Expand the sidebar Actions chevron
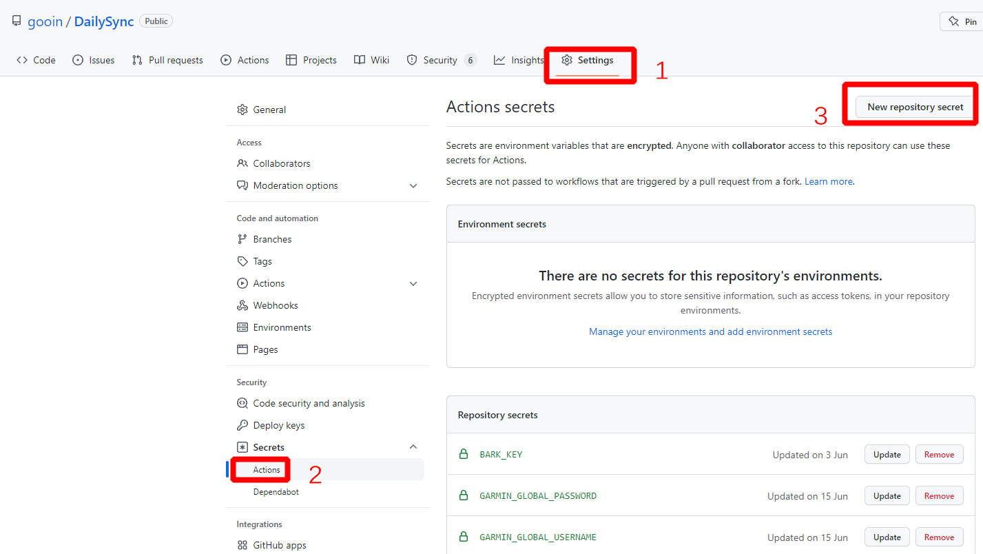Image resolution: width=983 pixels, height=554 pixels. (x=413, y=284)
